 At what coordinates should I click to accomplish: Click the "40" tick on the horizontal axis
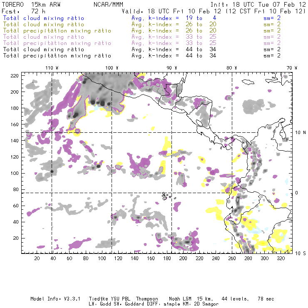point(53,258)
